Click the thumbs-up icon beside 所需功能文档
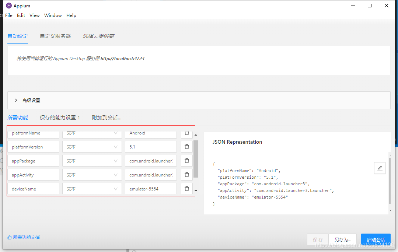The height and width of the screenshot is (252, 398). point(9,237)
